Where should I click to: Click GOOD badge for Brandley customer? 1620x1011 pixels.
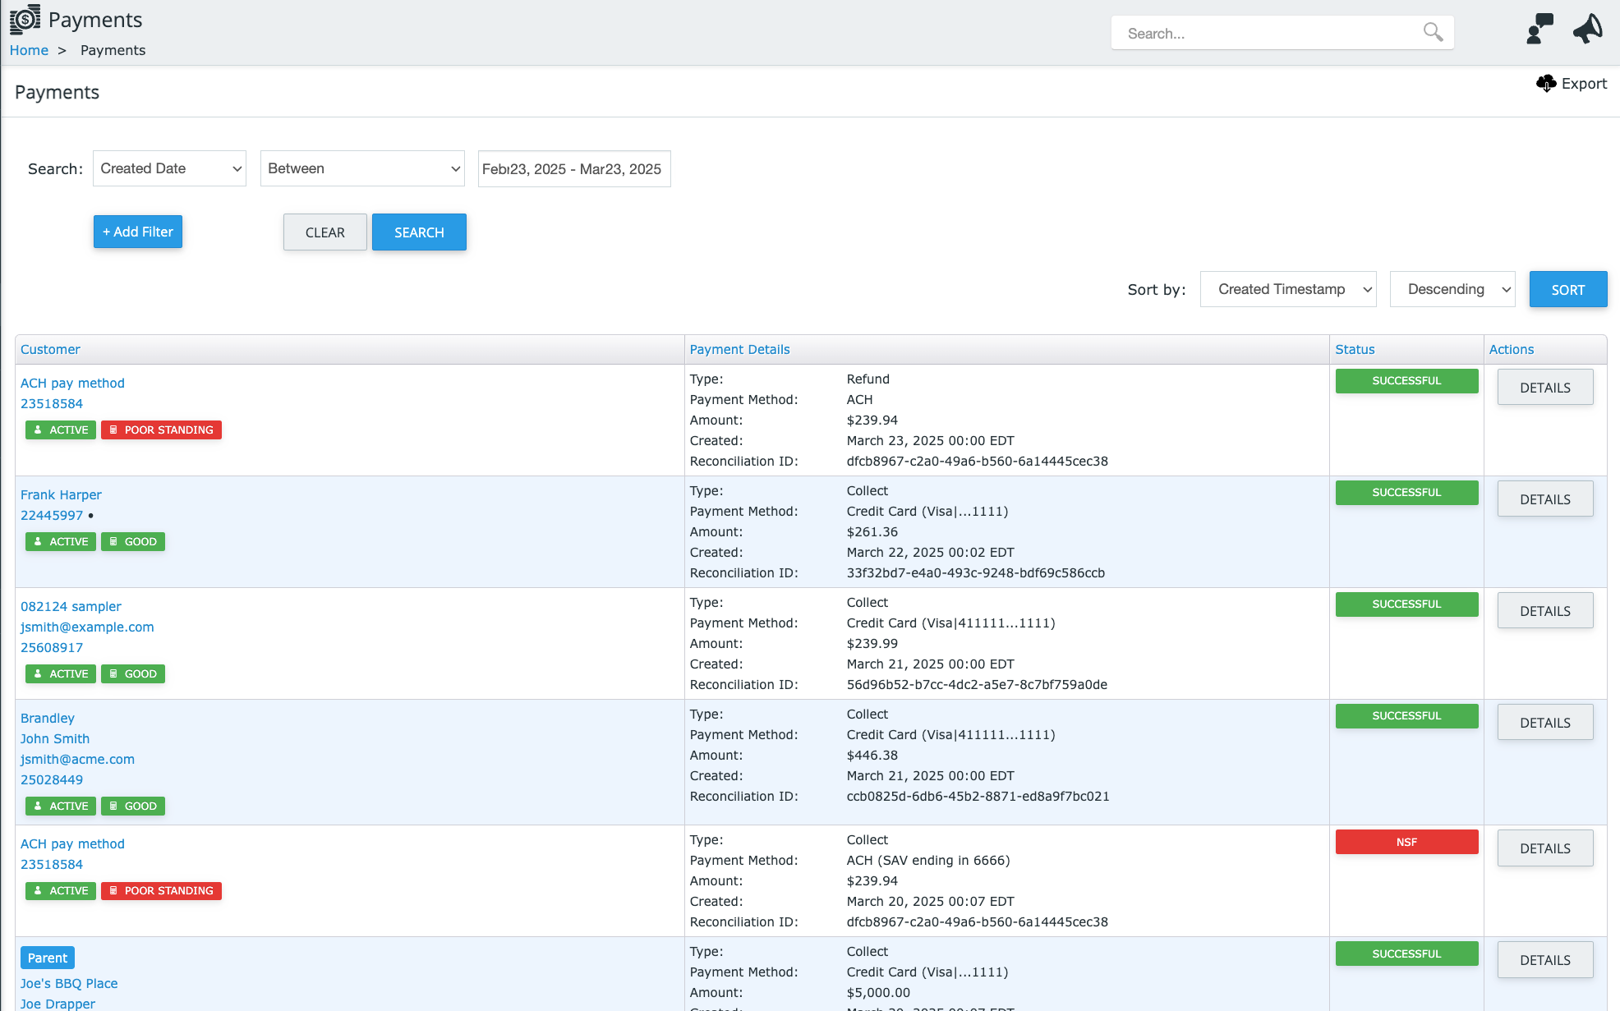(133, 807)
